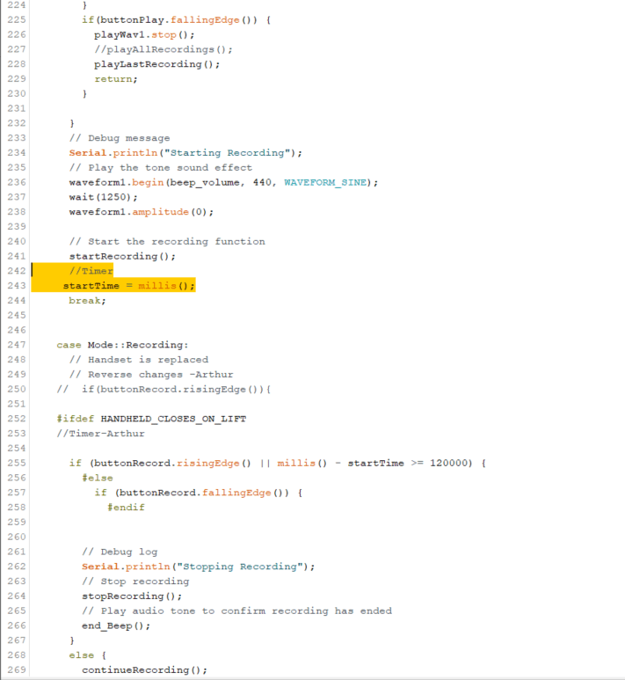This screenshot has width=625, height=680.
Task: Click // Start the recording function comment
Action: 167,241
